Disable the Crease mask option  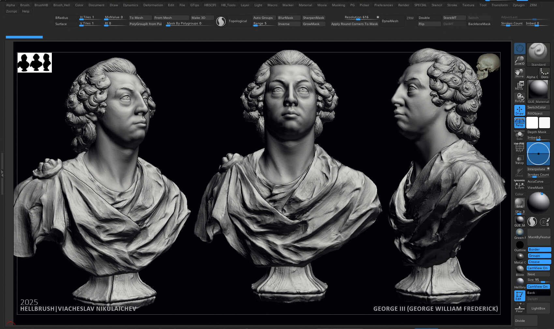tap(539, 262)
